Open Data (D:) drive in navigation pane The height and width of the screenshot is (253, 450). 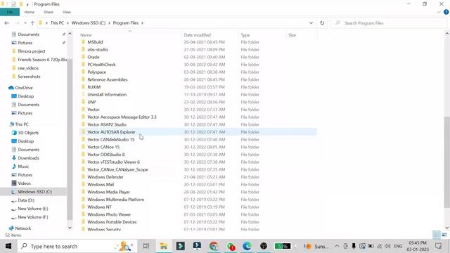click(x=26, y=200)
